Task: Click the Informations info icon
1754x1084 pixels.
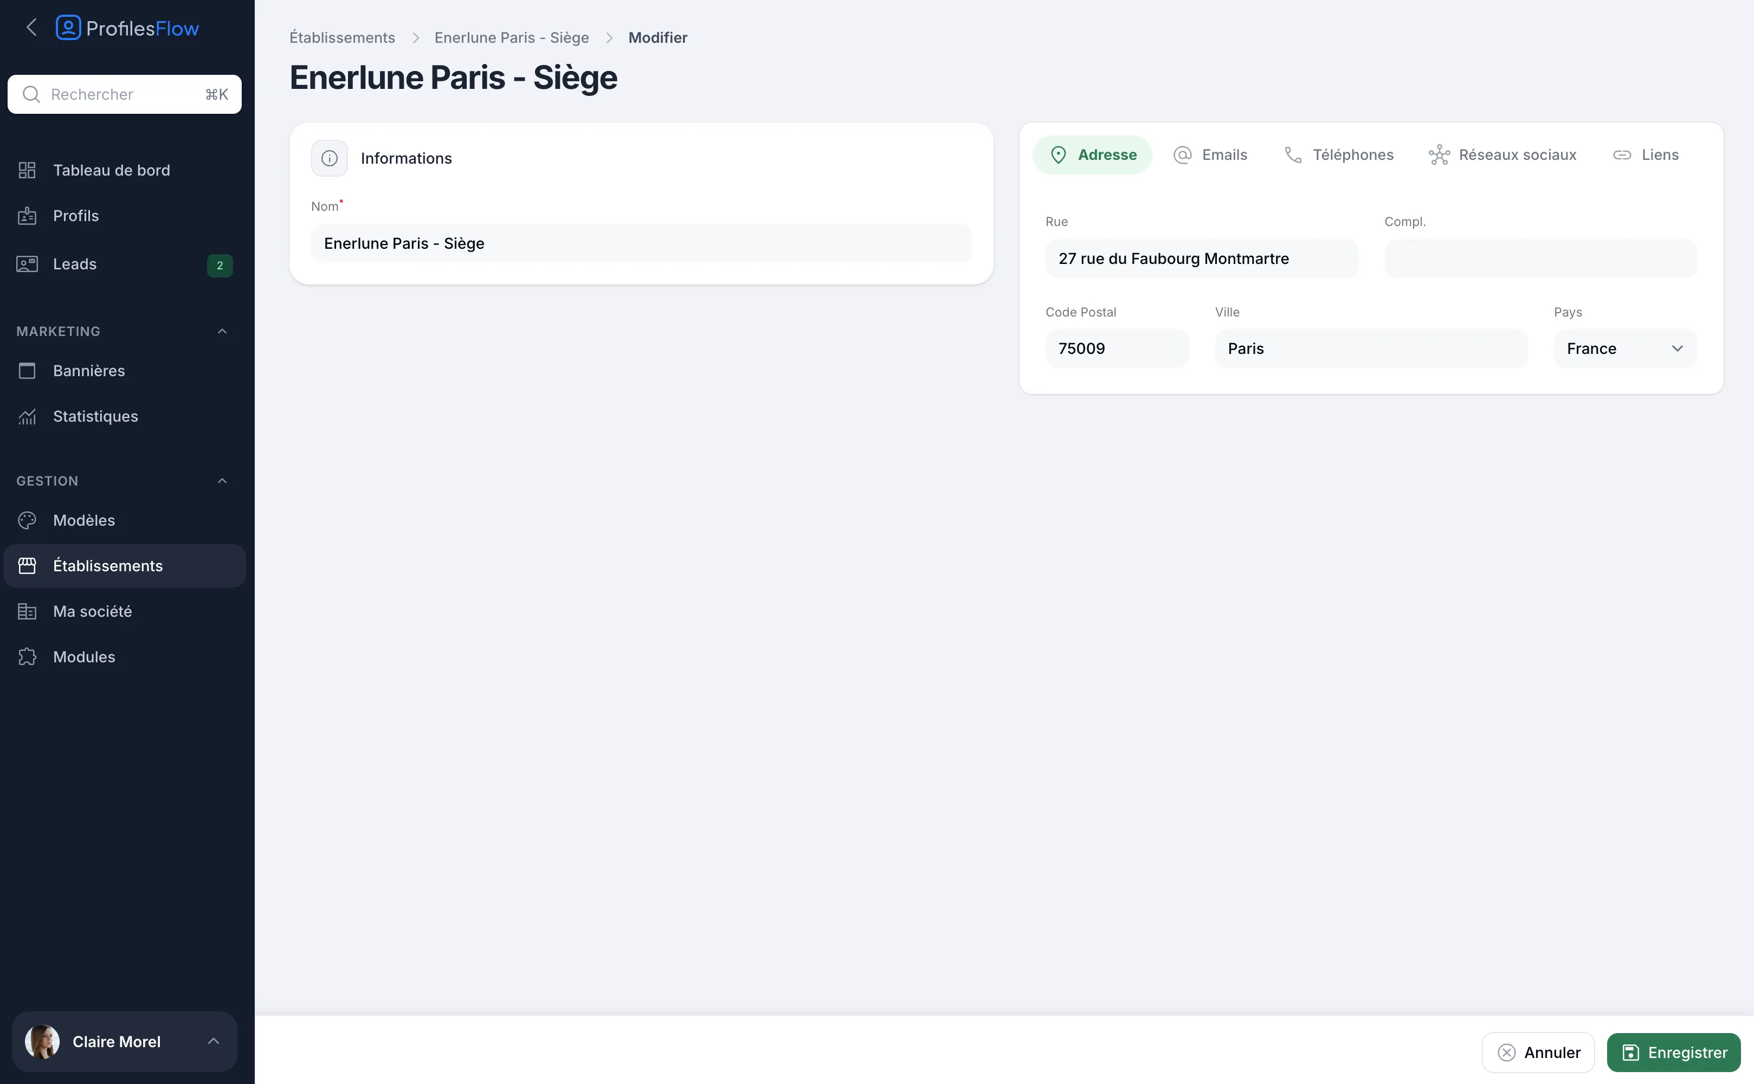Action: (330, 158)
